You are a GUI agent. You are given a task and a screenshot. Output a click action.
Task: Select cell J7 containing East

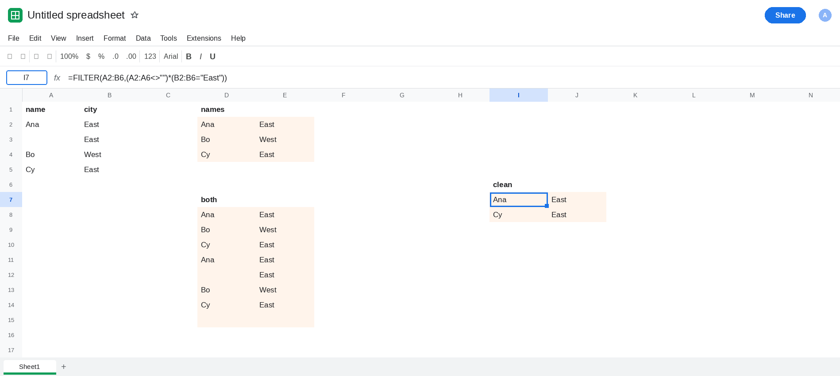tap(577, 200)
